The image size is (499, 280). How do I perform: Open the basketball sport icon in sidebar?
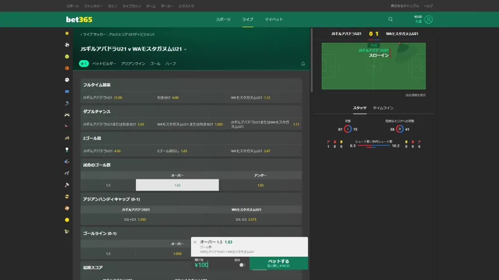67,68
